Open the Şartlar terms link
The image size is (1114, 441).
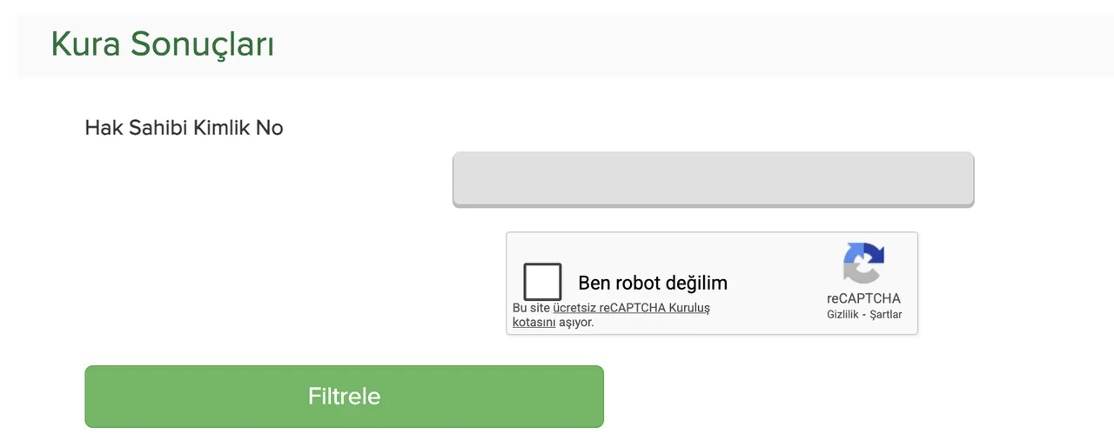886,314
